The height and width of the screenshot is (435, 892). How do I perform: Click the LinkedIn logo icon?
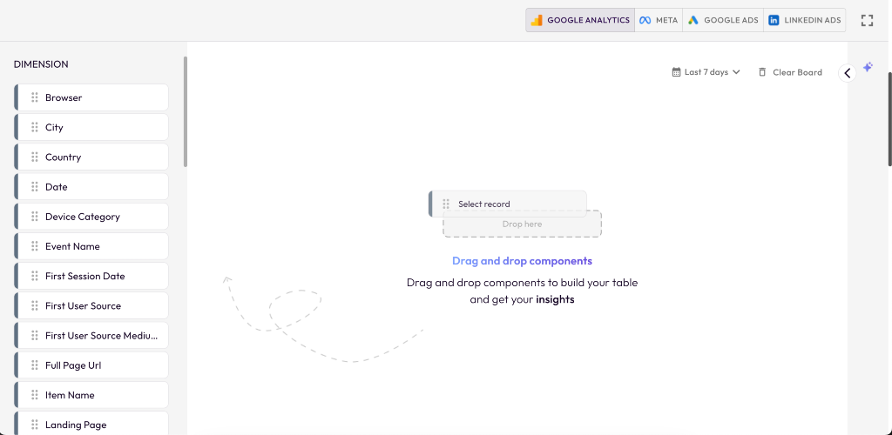pos(774,20)
